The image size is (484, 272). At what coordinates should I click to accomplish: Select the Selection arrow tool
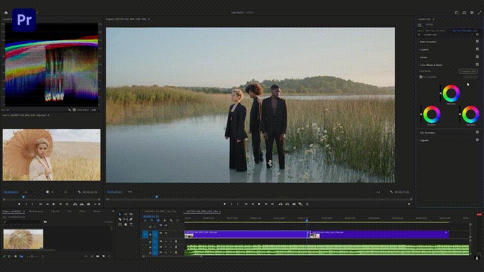(120, 214)
